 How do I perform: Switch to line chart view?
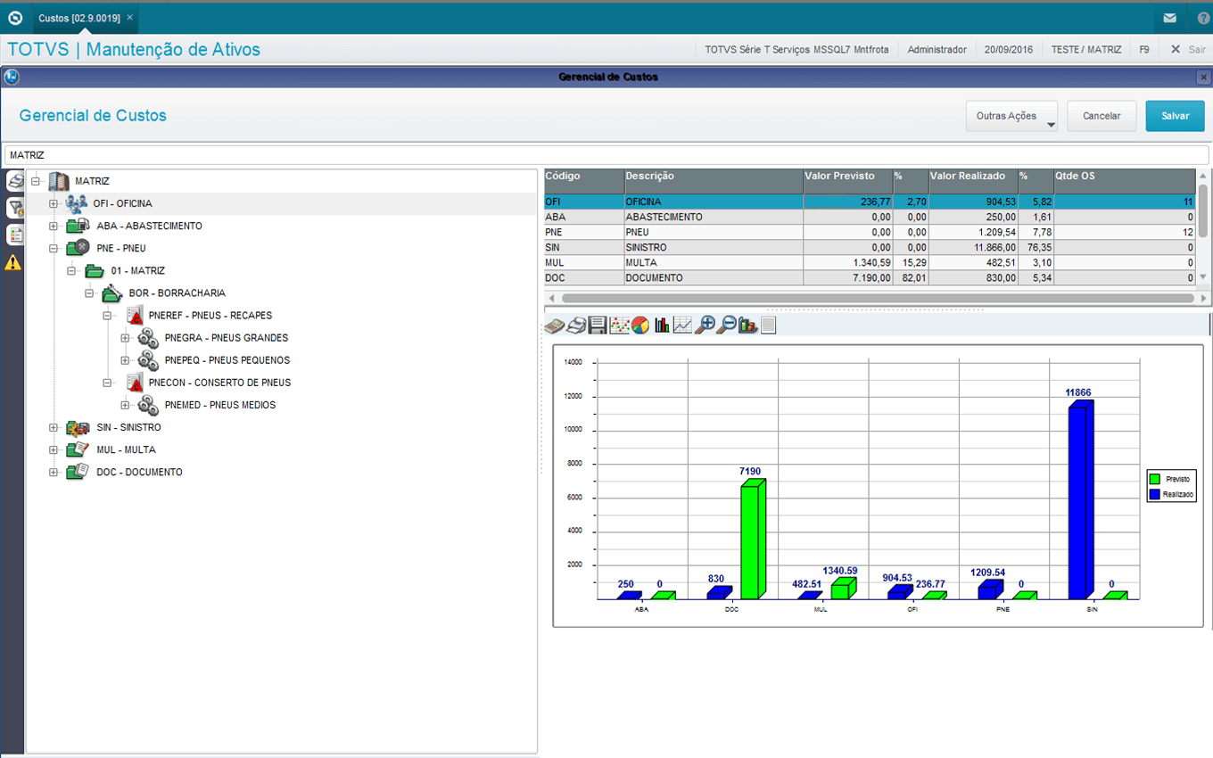pyautogui.click(x=682, y=325)
